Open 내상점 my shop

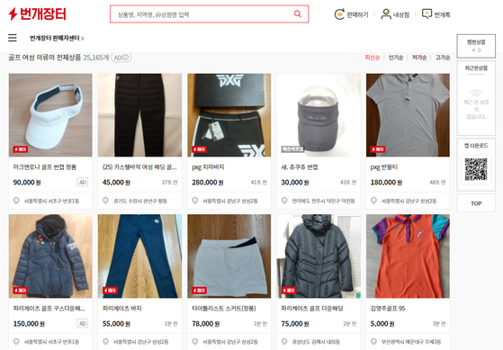(x=395, y=14)
